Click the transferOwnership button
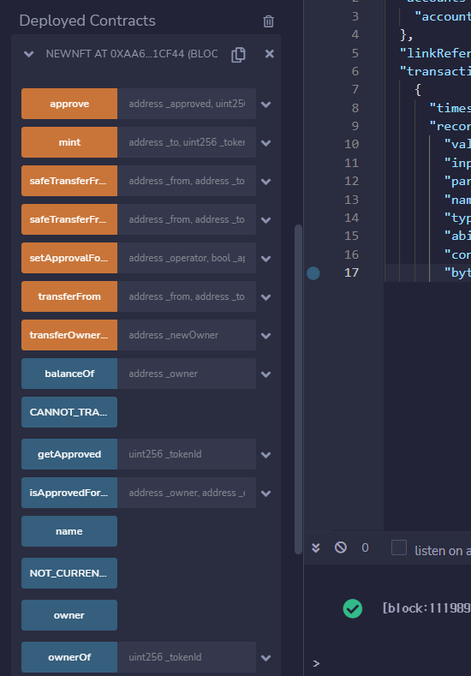 [x=69, y=335]
